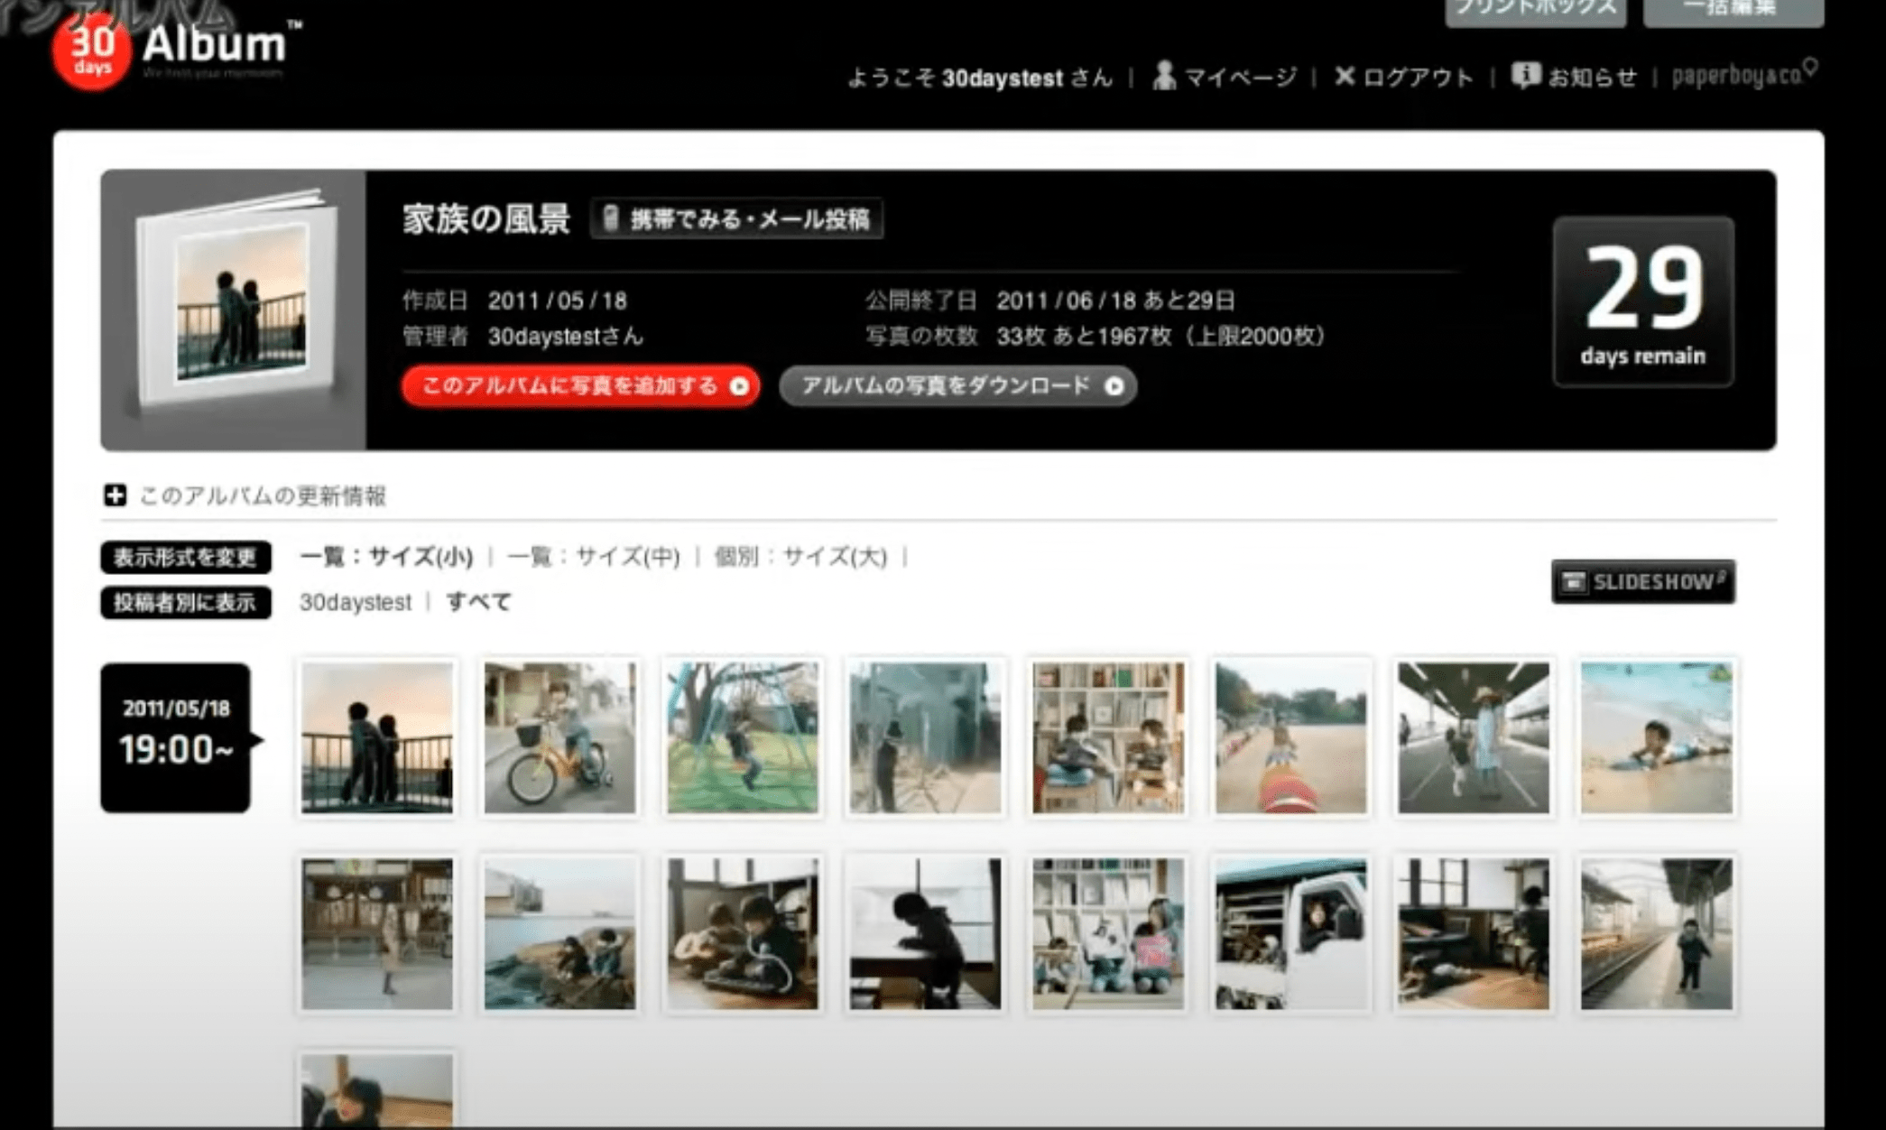Select 一覧：サイズ(小) view option
Image resolution: width=1886 pixels, height=1130 pixels.
[386, 557]
